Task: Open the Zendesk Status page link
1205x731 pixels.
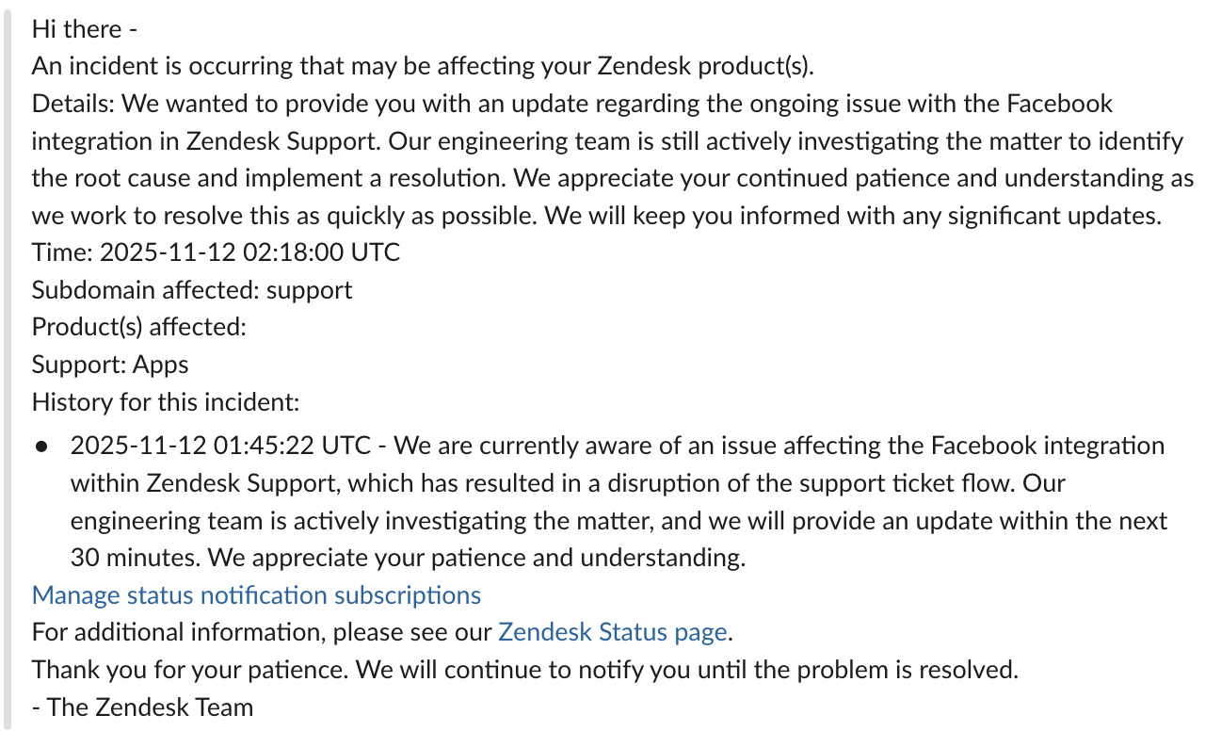Action: click(612, 632)
